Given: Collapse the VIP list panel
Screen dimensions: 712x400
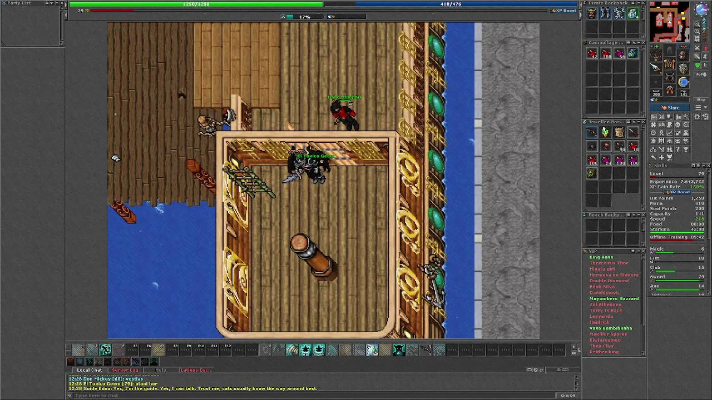Looking at the screenshot, I should pyautogui.click(x=639, y=251).
